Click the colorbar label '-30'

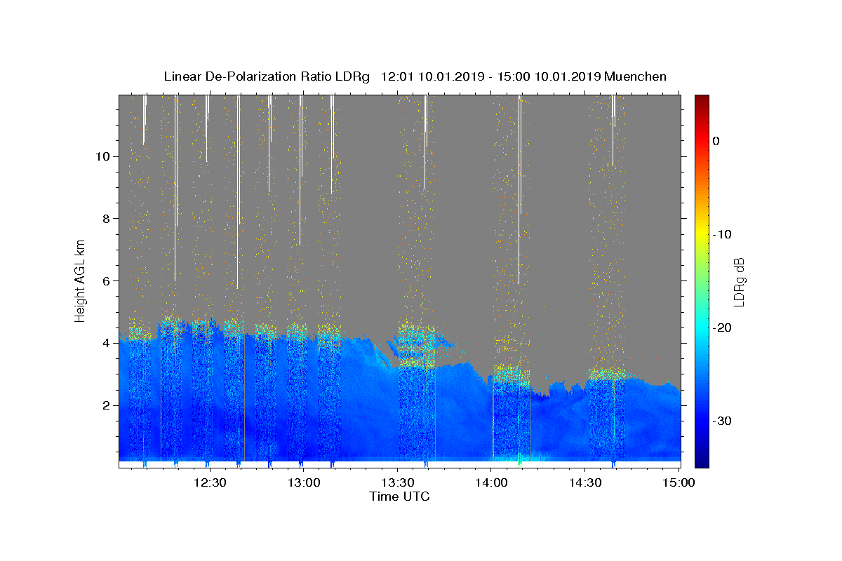coord(723,421)
